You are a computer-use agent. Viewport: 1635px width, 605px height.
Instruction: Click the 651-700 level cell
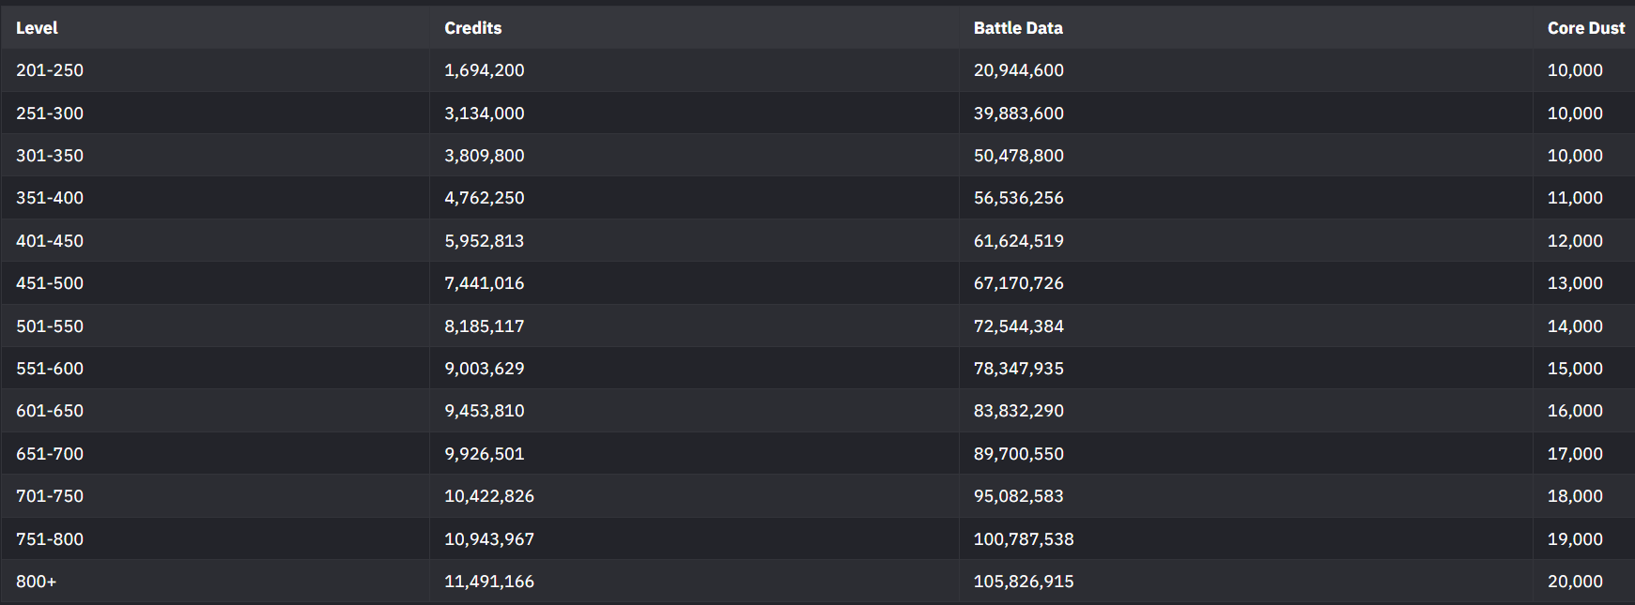click(50, 454)
